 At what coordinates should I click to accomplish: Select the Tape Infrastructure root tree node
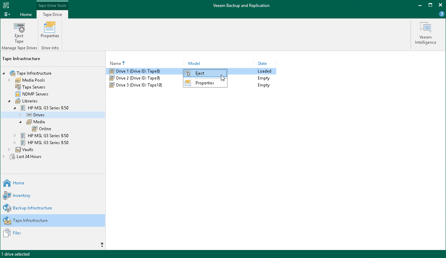(34, 73)
